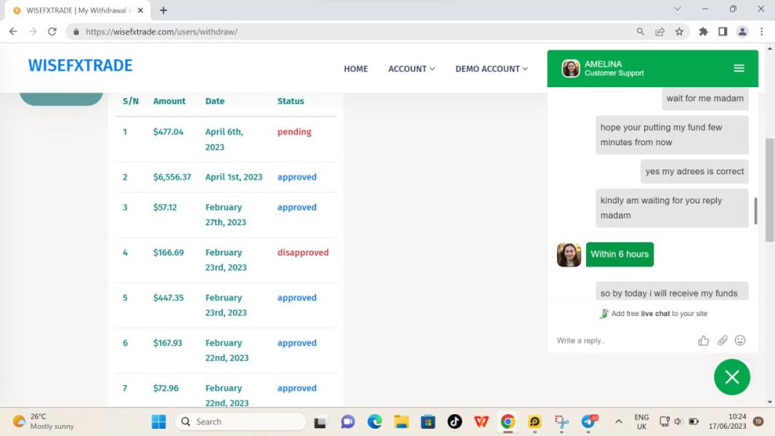The width and height of the screenshot is (775, 436).
Task: Close the live chat widget
Action: click(x=732, y=377)
